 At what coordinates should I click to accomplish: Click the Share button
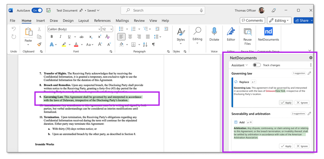[x=303, y=21]
